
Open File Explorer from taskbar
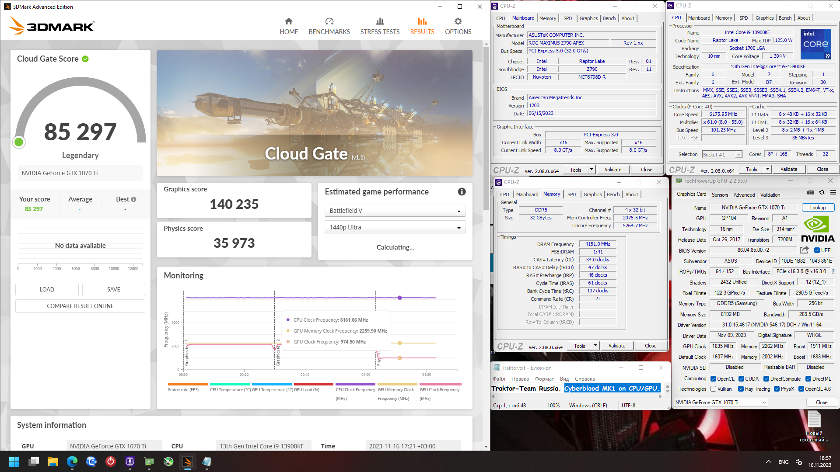point(53,462)
